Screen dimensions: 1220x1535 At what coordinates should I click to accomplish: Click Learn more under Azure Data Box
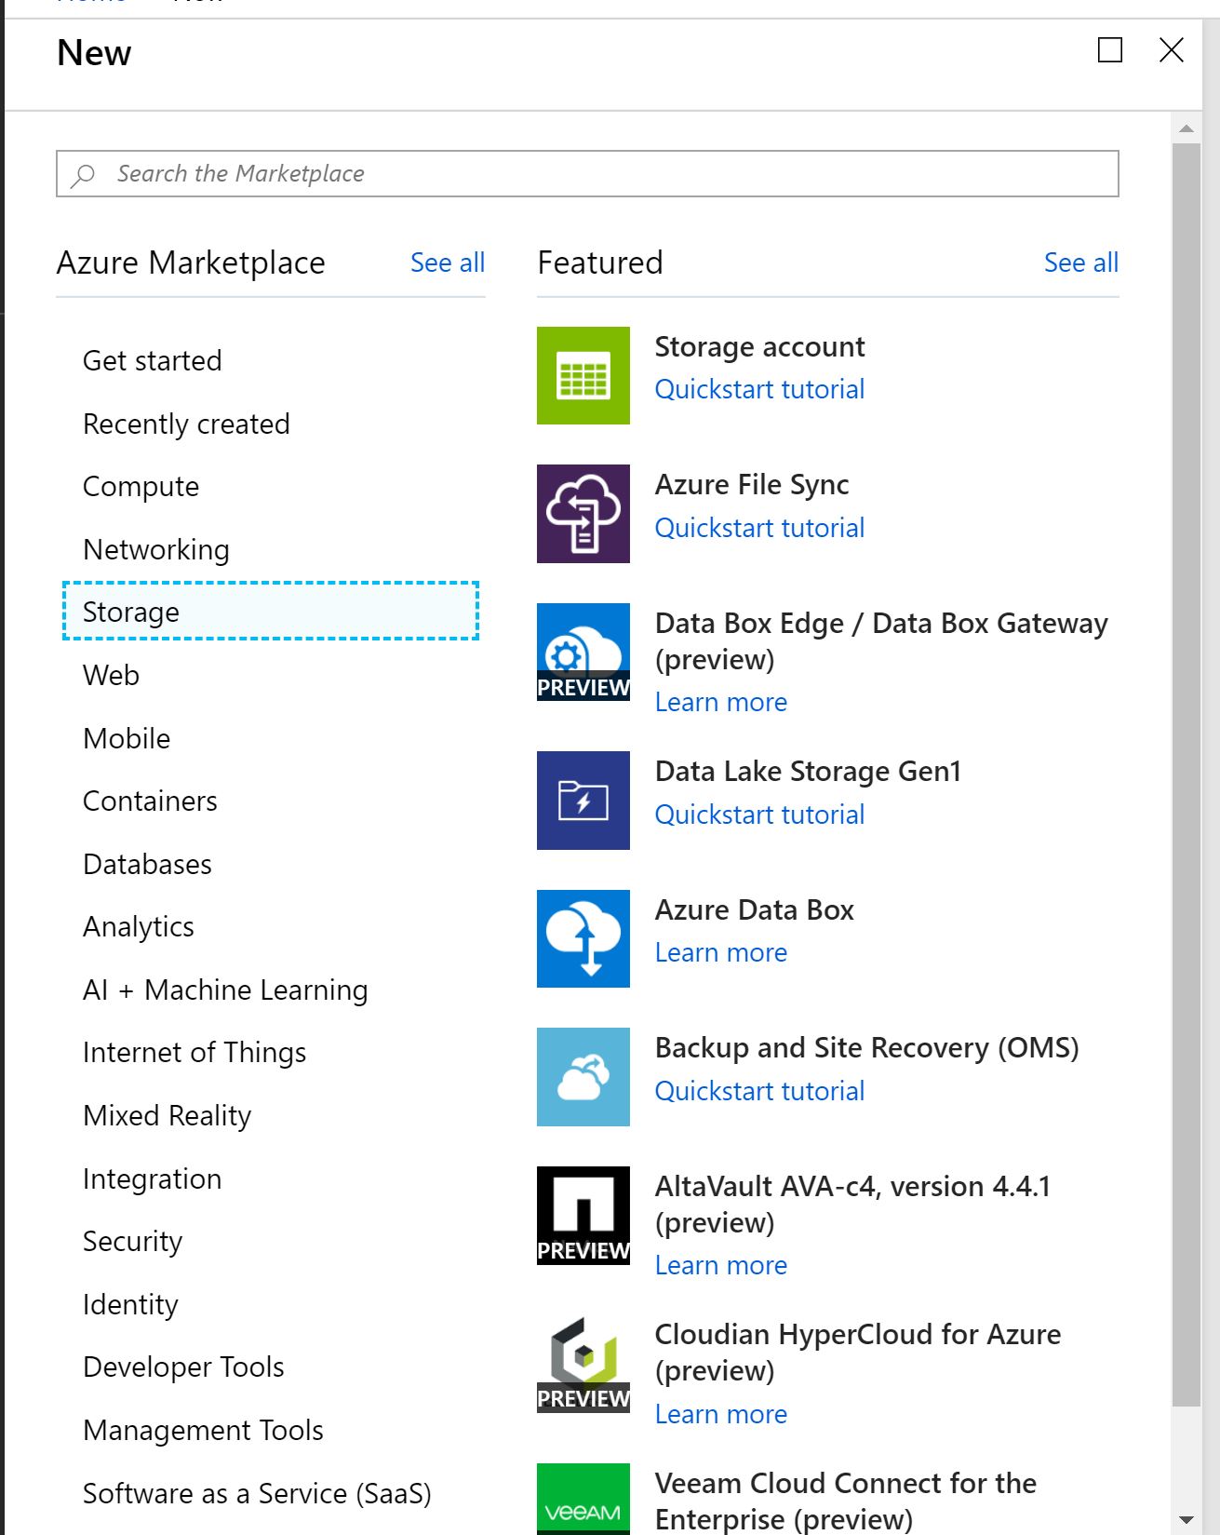(721, 952)
